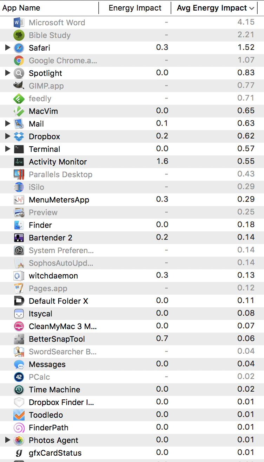Click the GIMP mascot icon
The height and width of the screenshot is (462, 264).
pos(19,86)
